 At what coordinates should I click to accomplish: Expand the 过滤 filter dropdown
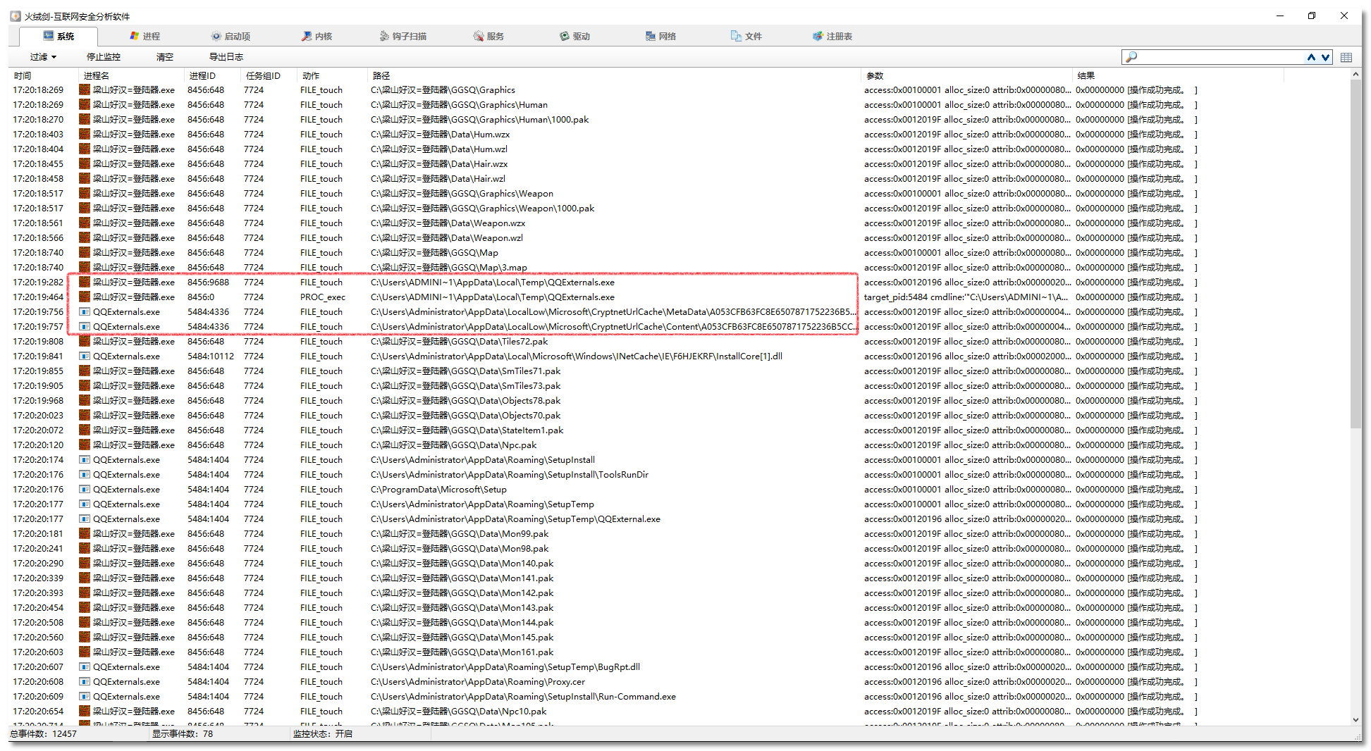[x=43, y=57]
